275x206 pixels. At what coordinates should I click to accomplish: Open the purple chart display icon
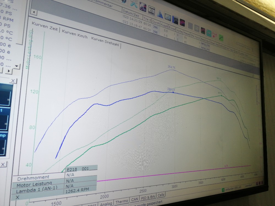click(143, 6)
